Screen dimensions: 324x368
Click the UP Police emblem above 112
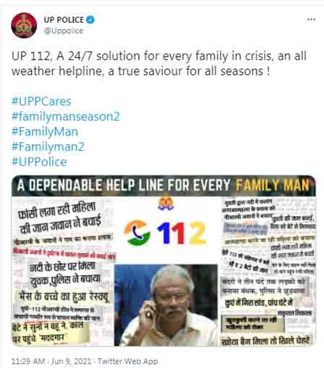point(166,203)
